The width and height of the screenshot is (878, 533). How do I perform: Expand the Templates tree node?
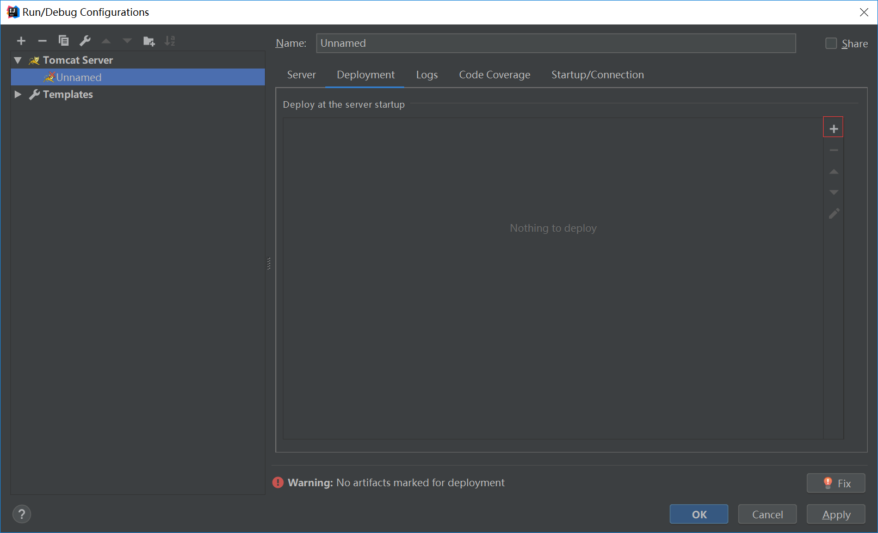coord(18,95)
